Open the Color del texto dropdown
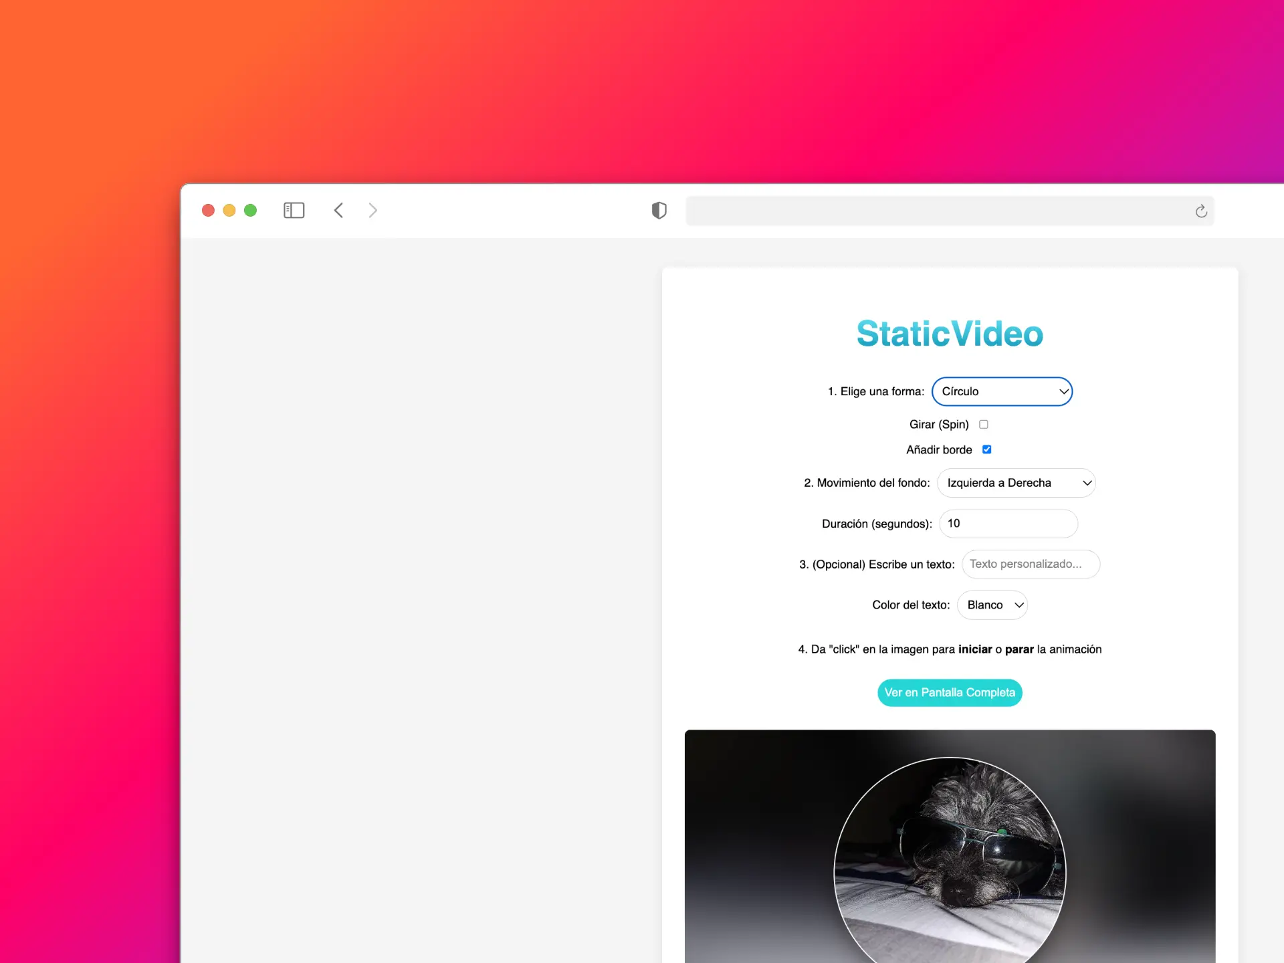1284x963 pixels. click(x=992, y=605)
